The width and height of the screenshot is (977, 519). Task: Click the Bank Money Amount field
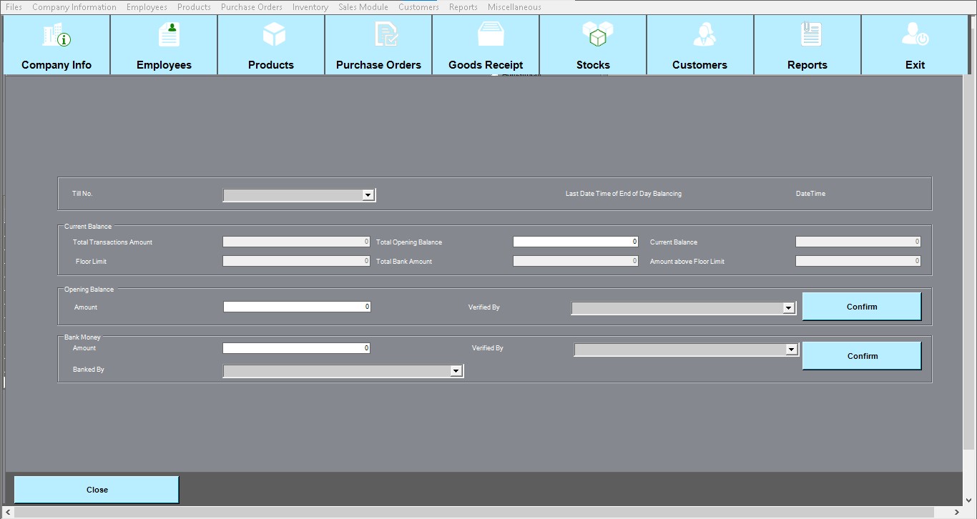296,348
